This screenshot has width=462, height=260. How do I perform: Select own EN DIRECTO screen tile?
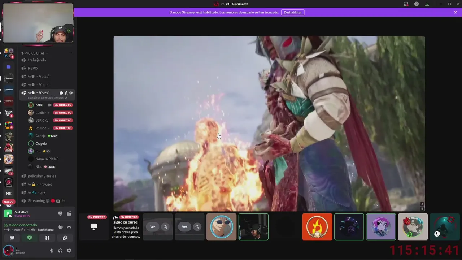pos(94,227)
